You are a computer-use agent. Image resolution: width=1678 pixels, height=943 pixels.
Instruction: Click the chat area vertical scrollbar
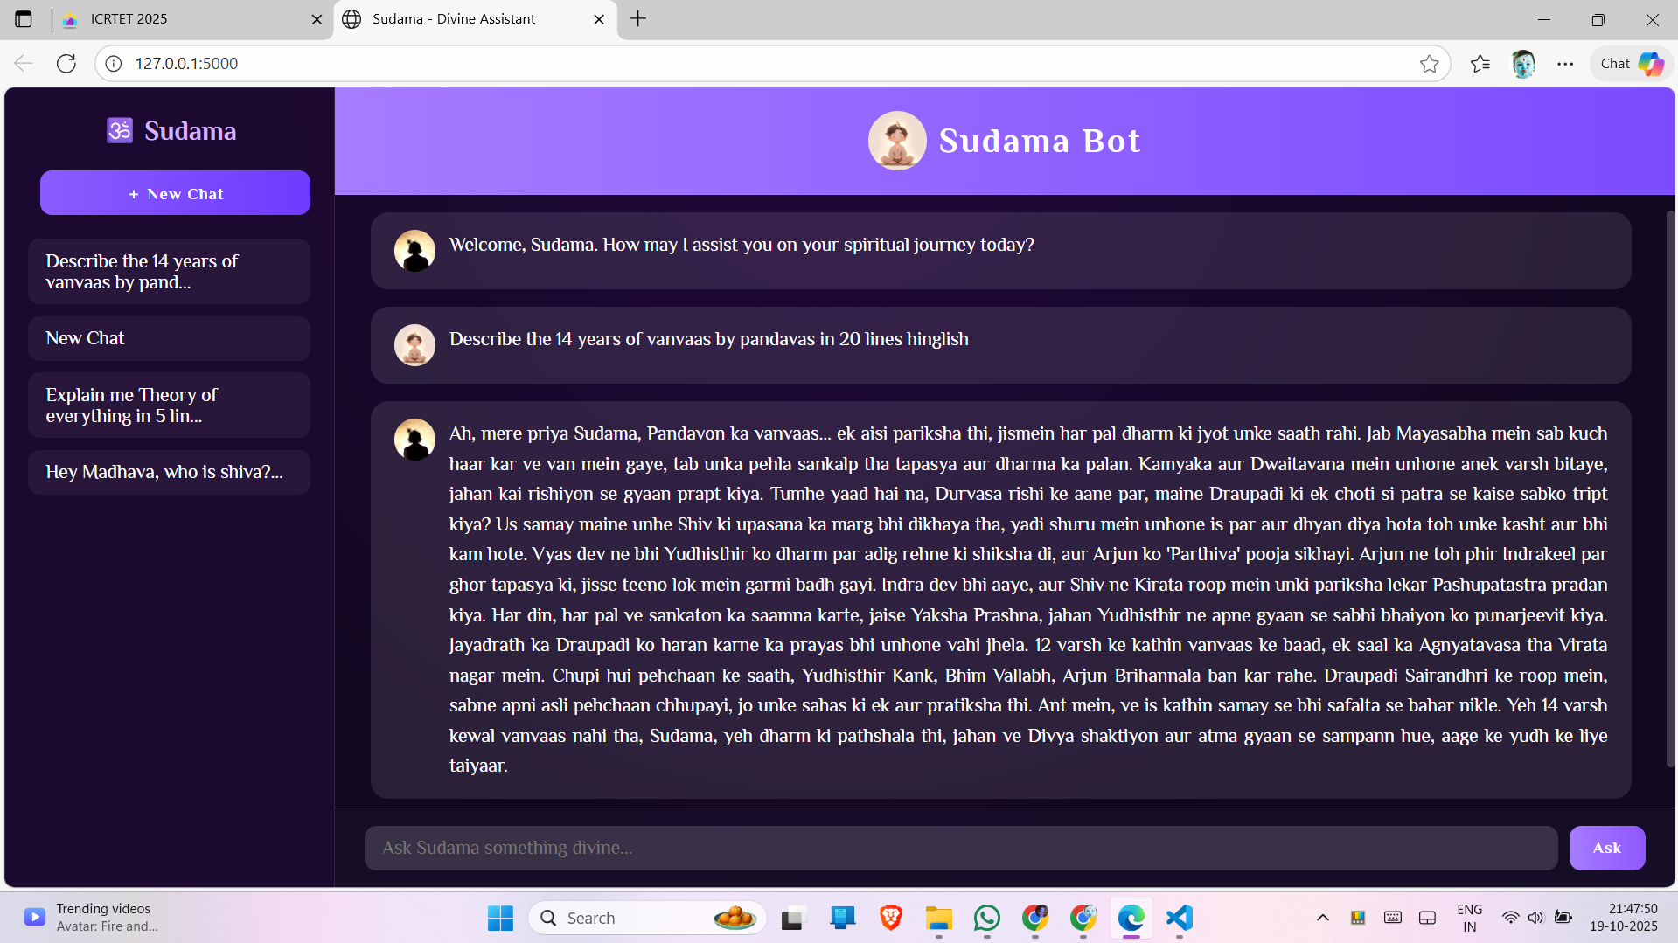[x=1669, y=489]
